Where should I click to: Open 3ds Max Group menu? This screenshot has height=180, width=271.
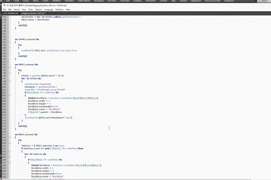[26, 1]
